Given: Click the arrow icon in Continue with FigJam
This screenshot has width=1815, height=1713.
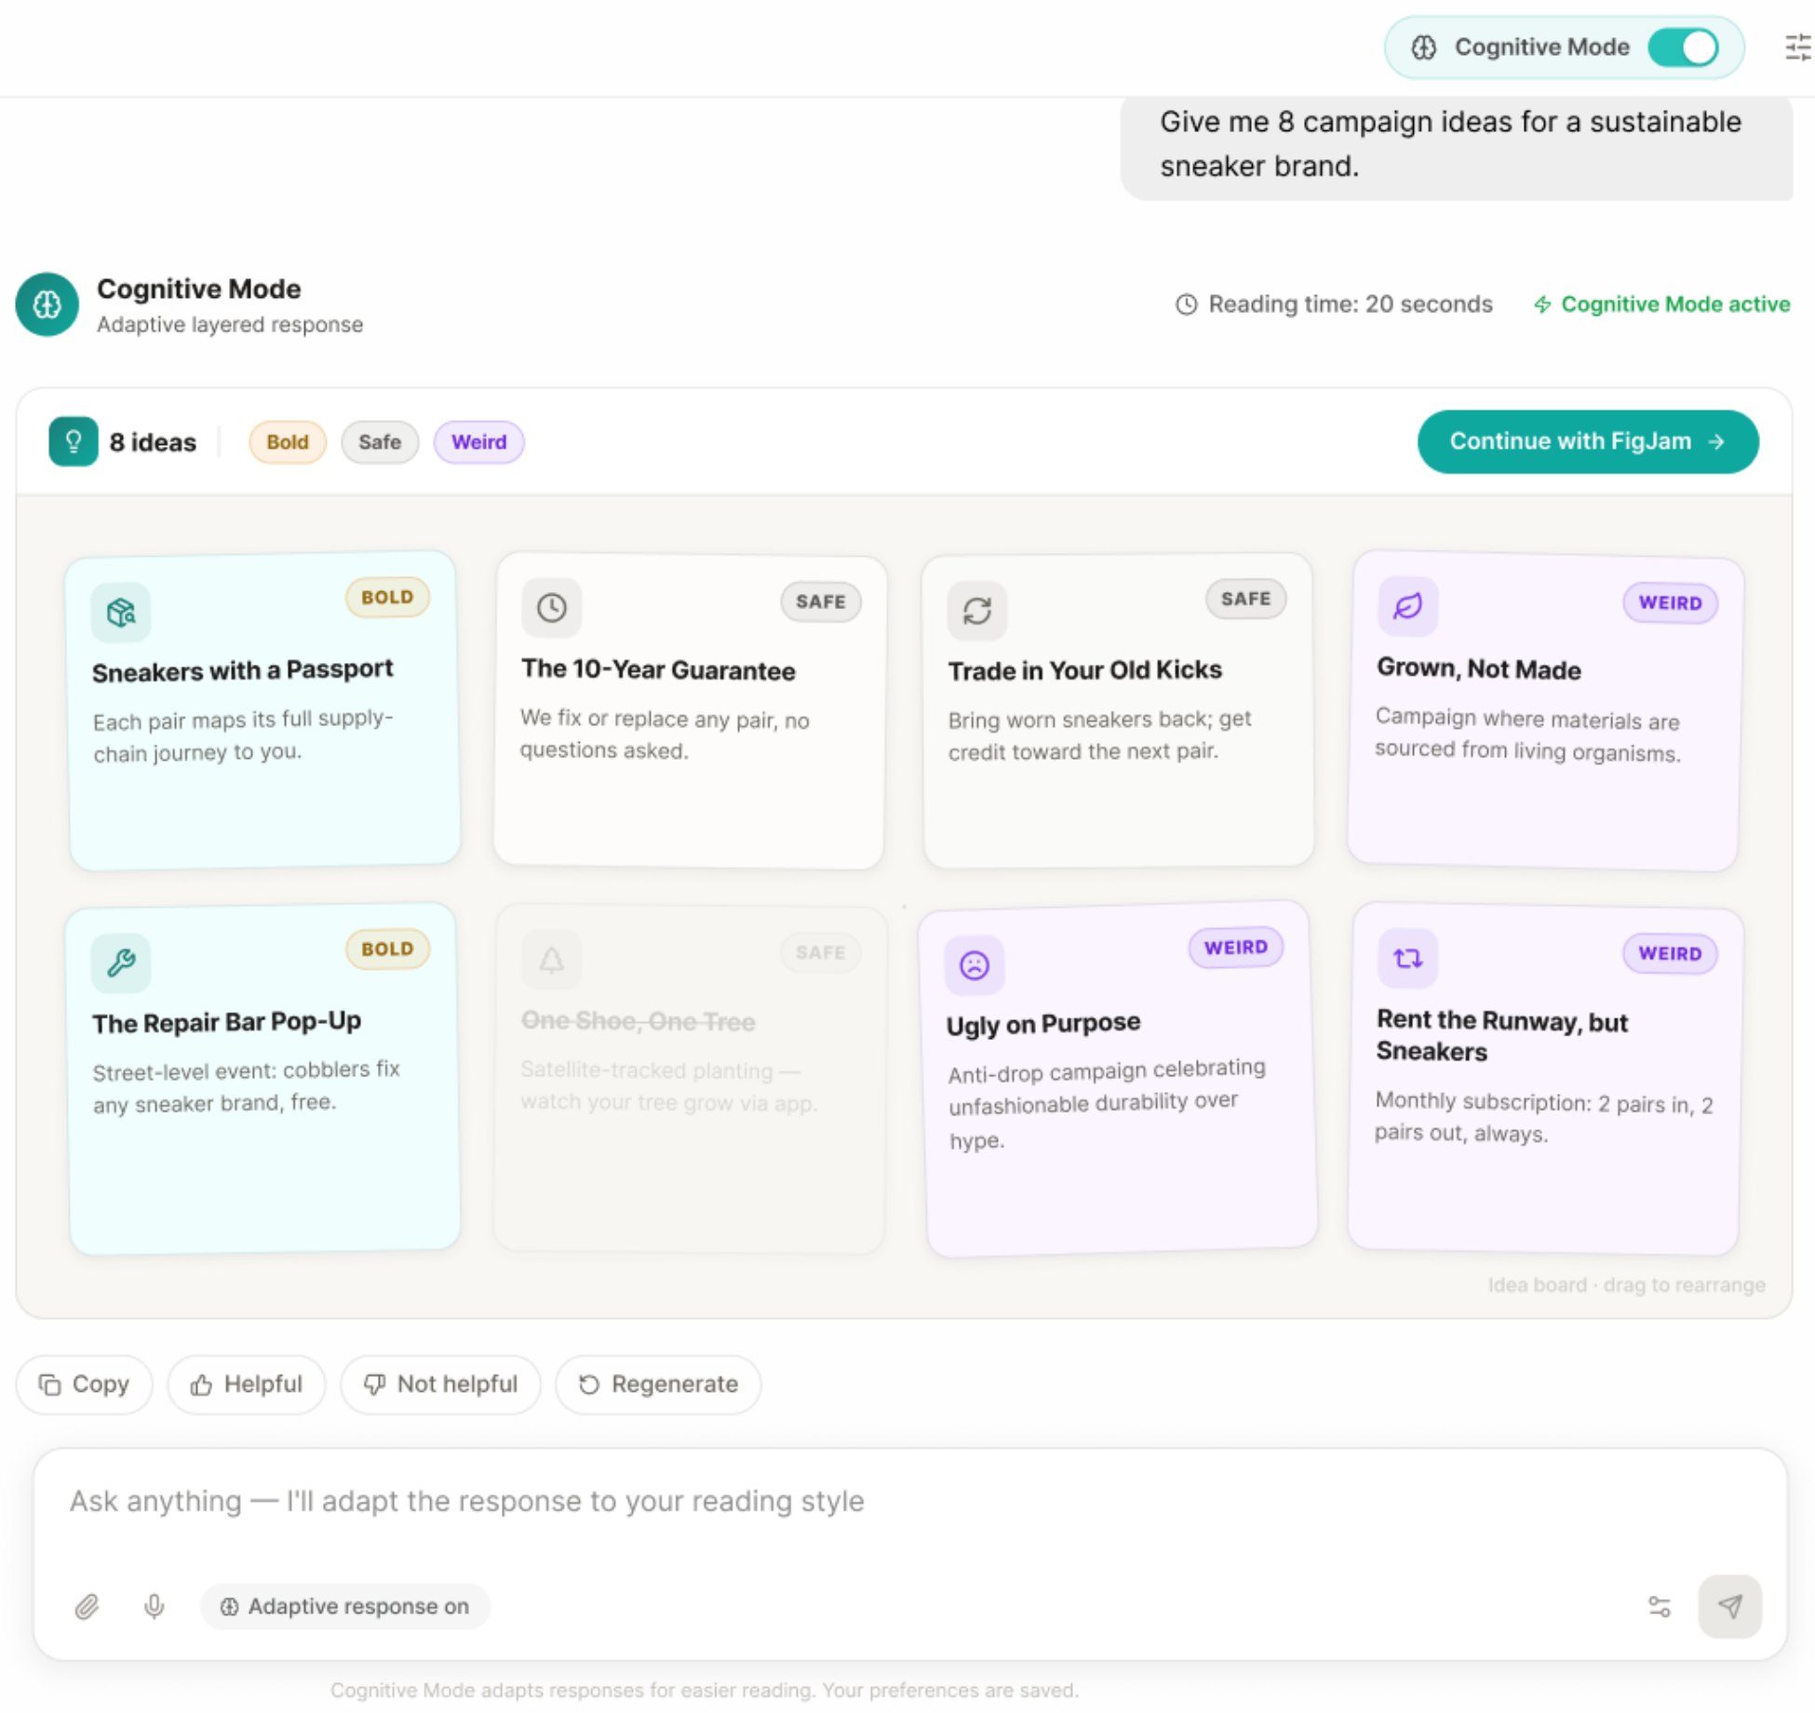Looking at the screenshot, I should pyautogui.click(x=1717, y=442).
